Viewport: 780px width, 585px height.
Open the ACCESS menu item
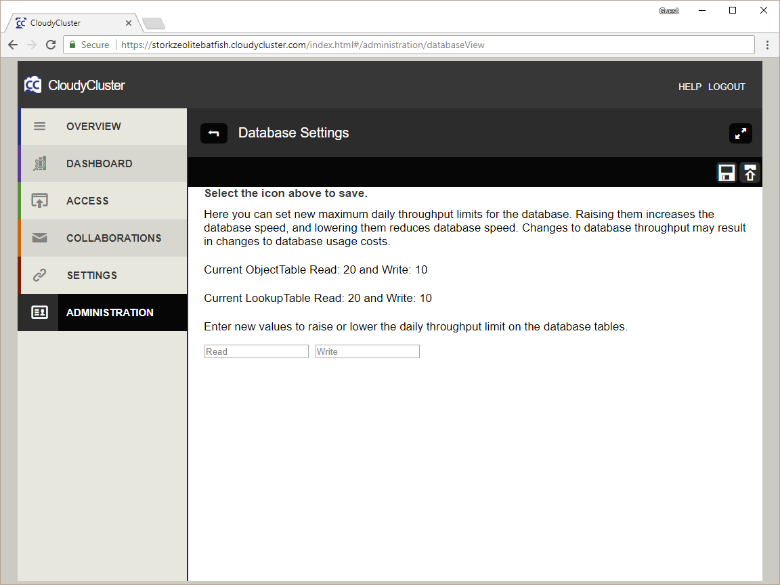(103, 201)
